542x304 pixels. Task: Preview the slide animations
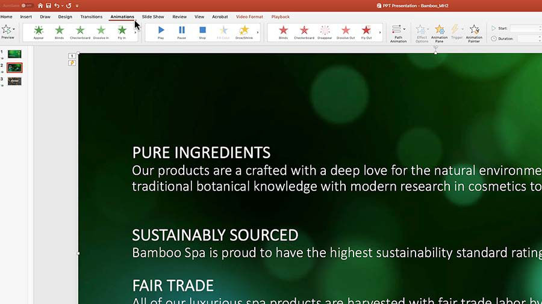7,32
